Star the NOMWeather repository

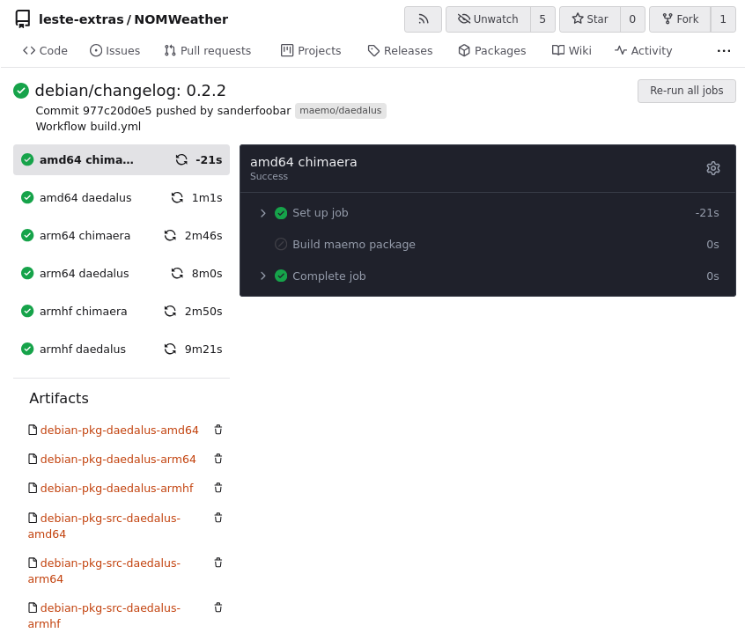[x=589, y=19]
